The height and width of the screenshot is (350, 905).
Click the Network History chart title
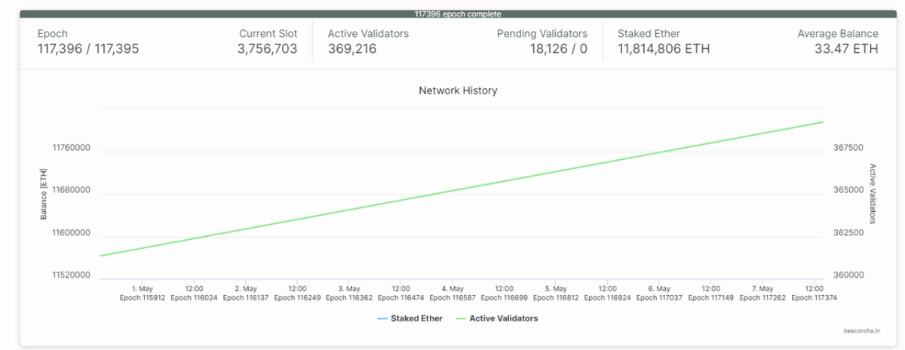click(x=458, y=91)
